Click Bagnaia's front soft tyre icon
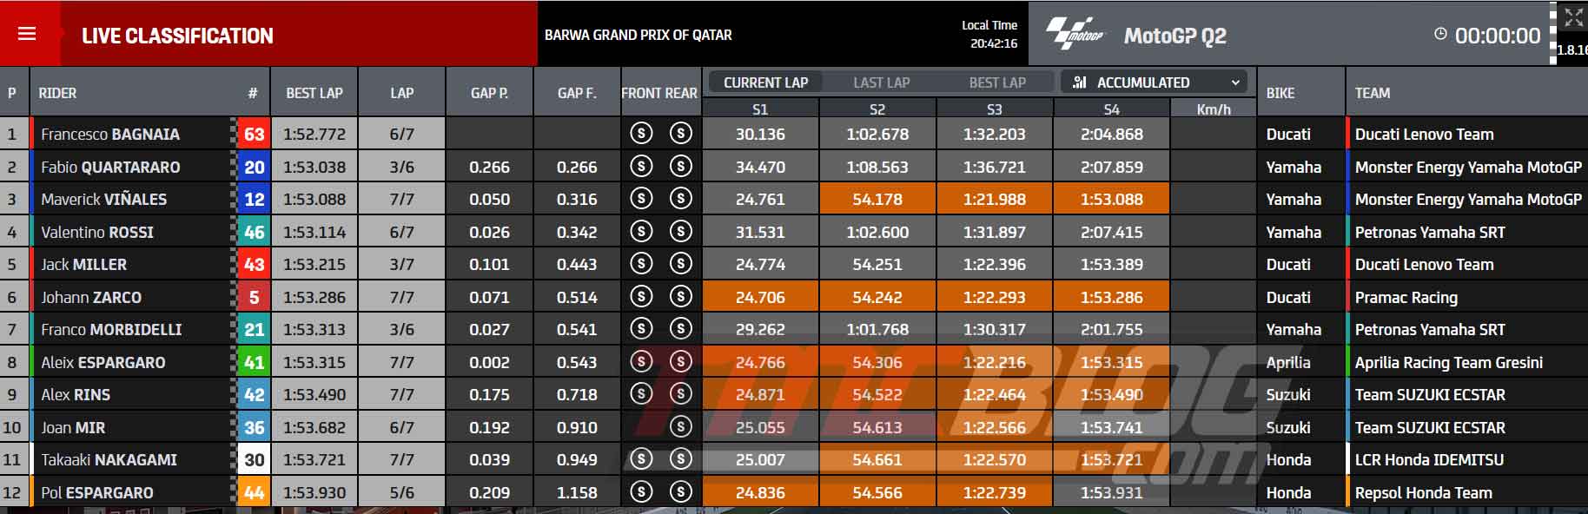1588x514 pixels. (641, 134)
